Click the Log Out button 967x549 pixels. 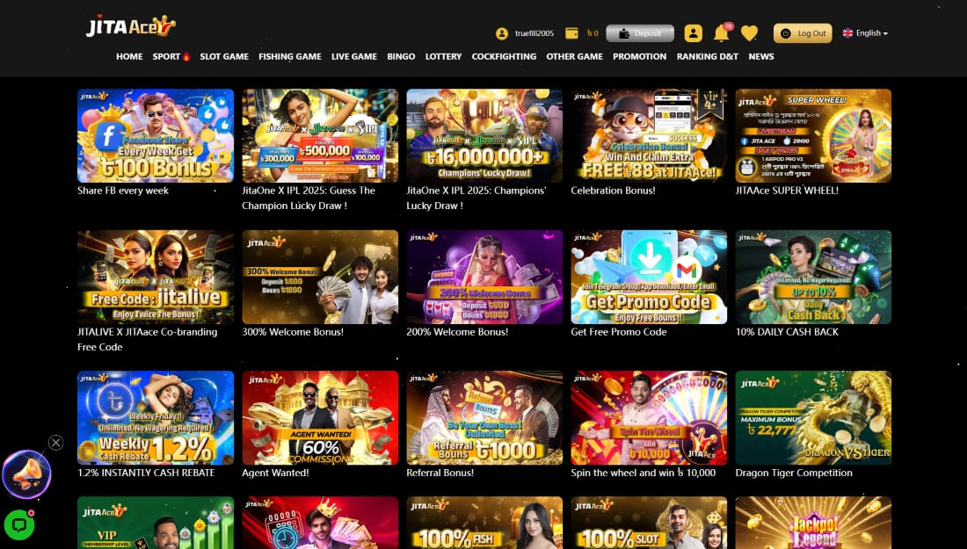coord(803,33)
